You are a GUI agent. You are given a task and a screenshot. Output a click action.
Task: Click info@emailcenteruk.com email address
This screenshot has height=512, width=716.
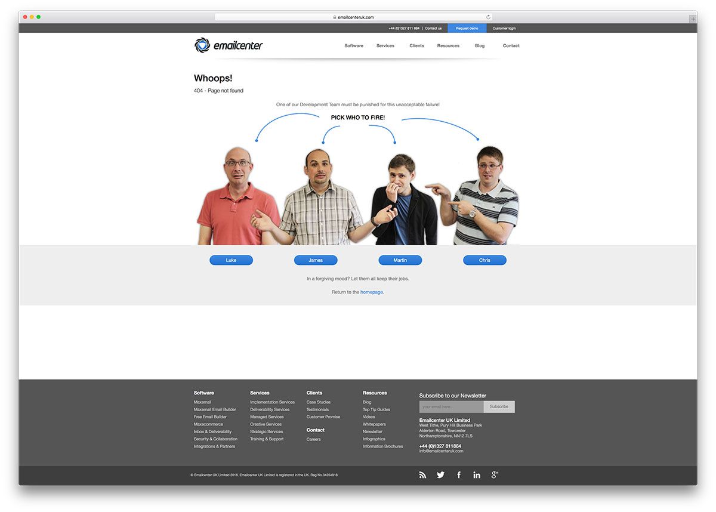pos(441,451)
